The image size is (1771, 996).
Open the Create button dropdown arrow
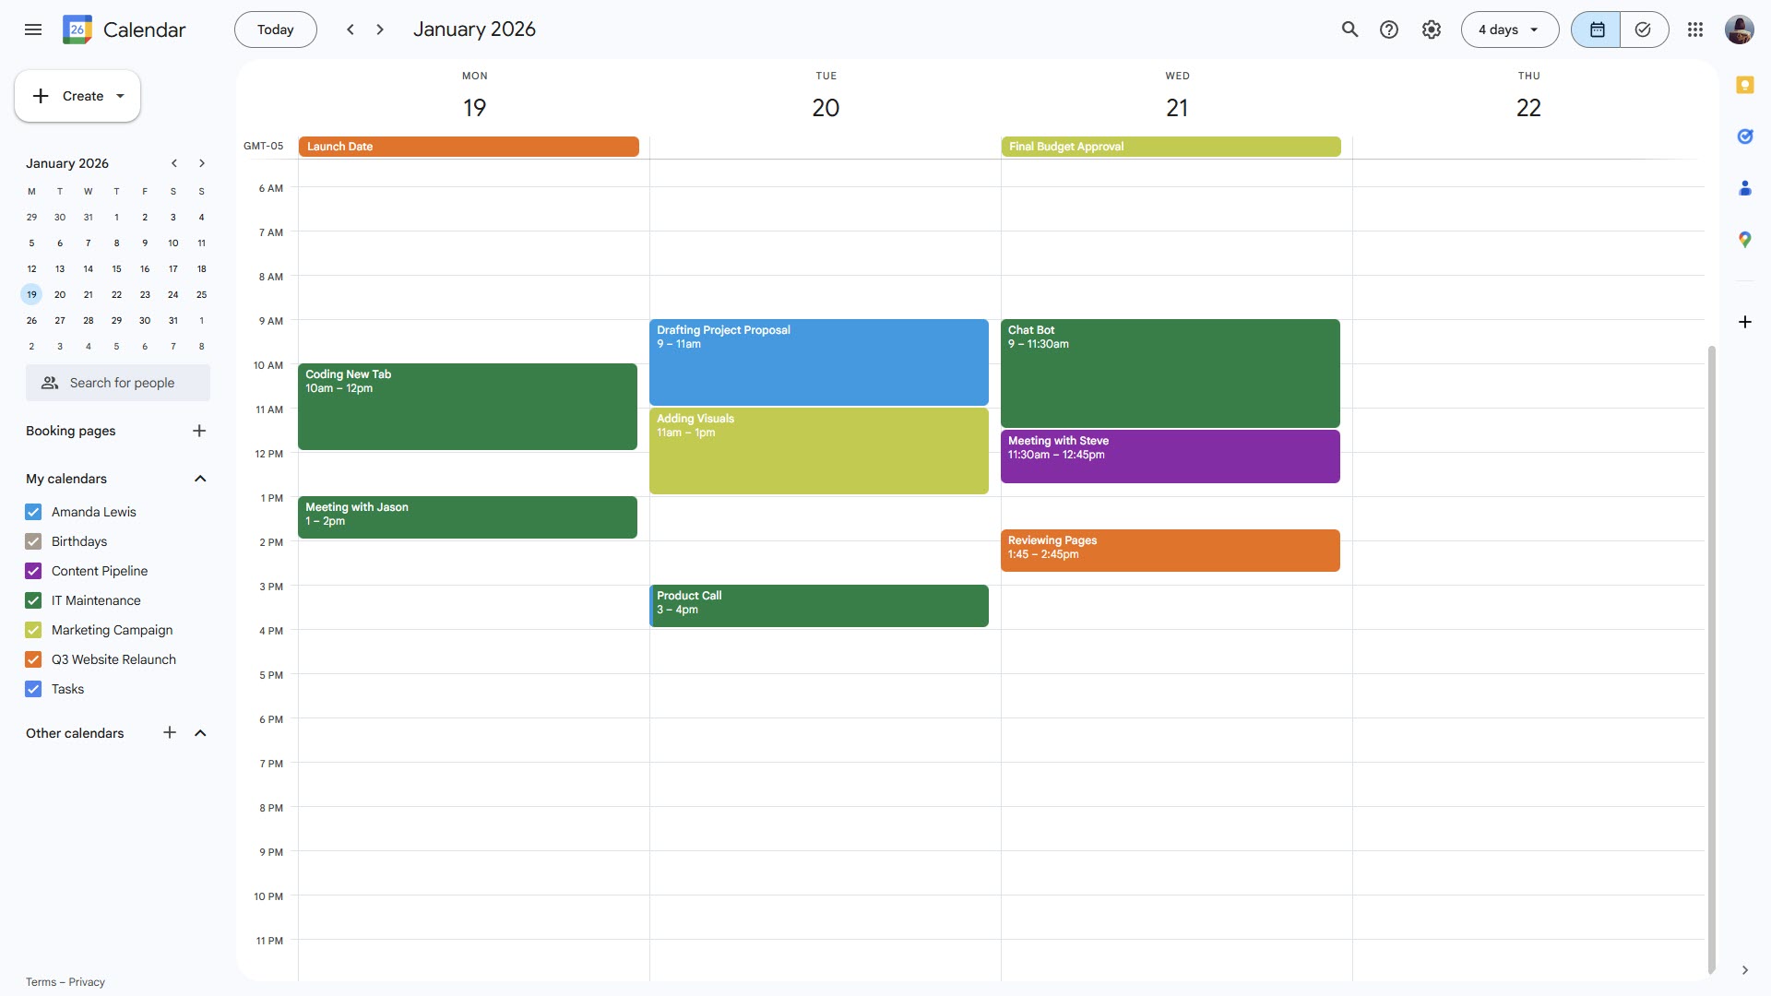tap(119, 95)
